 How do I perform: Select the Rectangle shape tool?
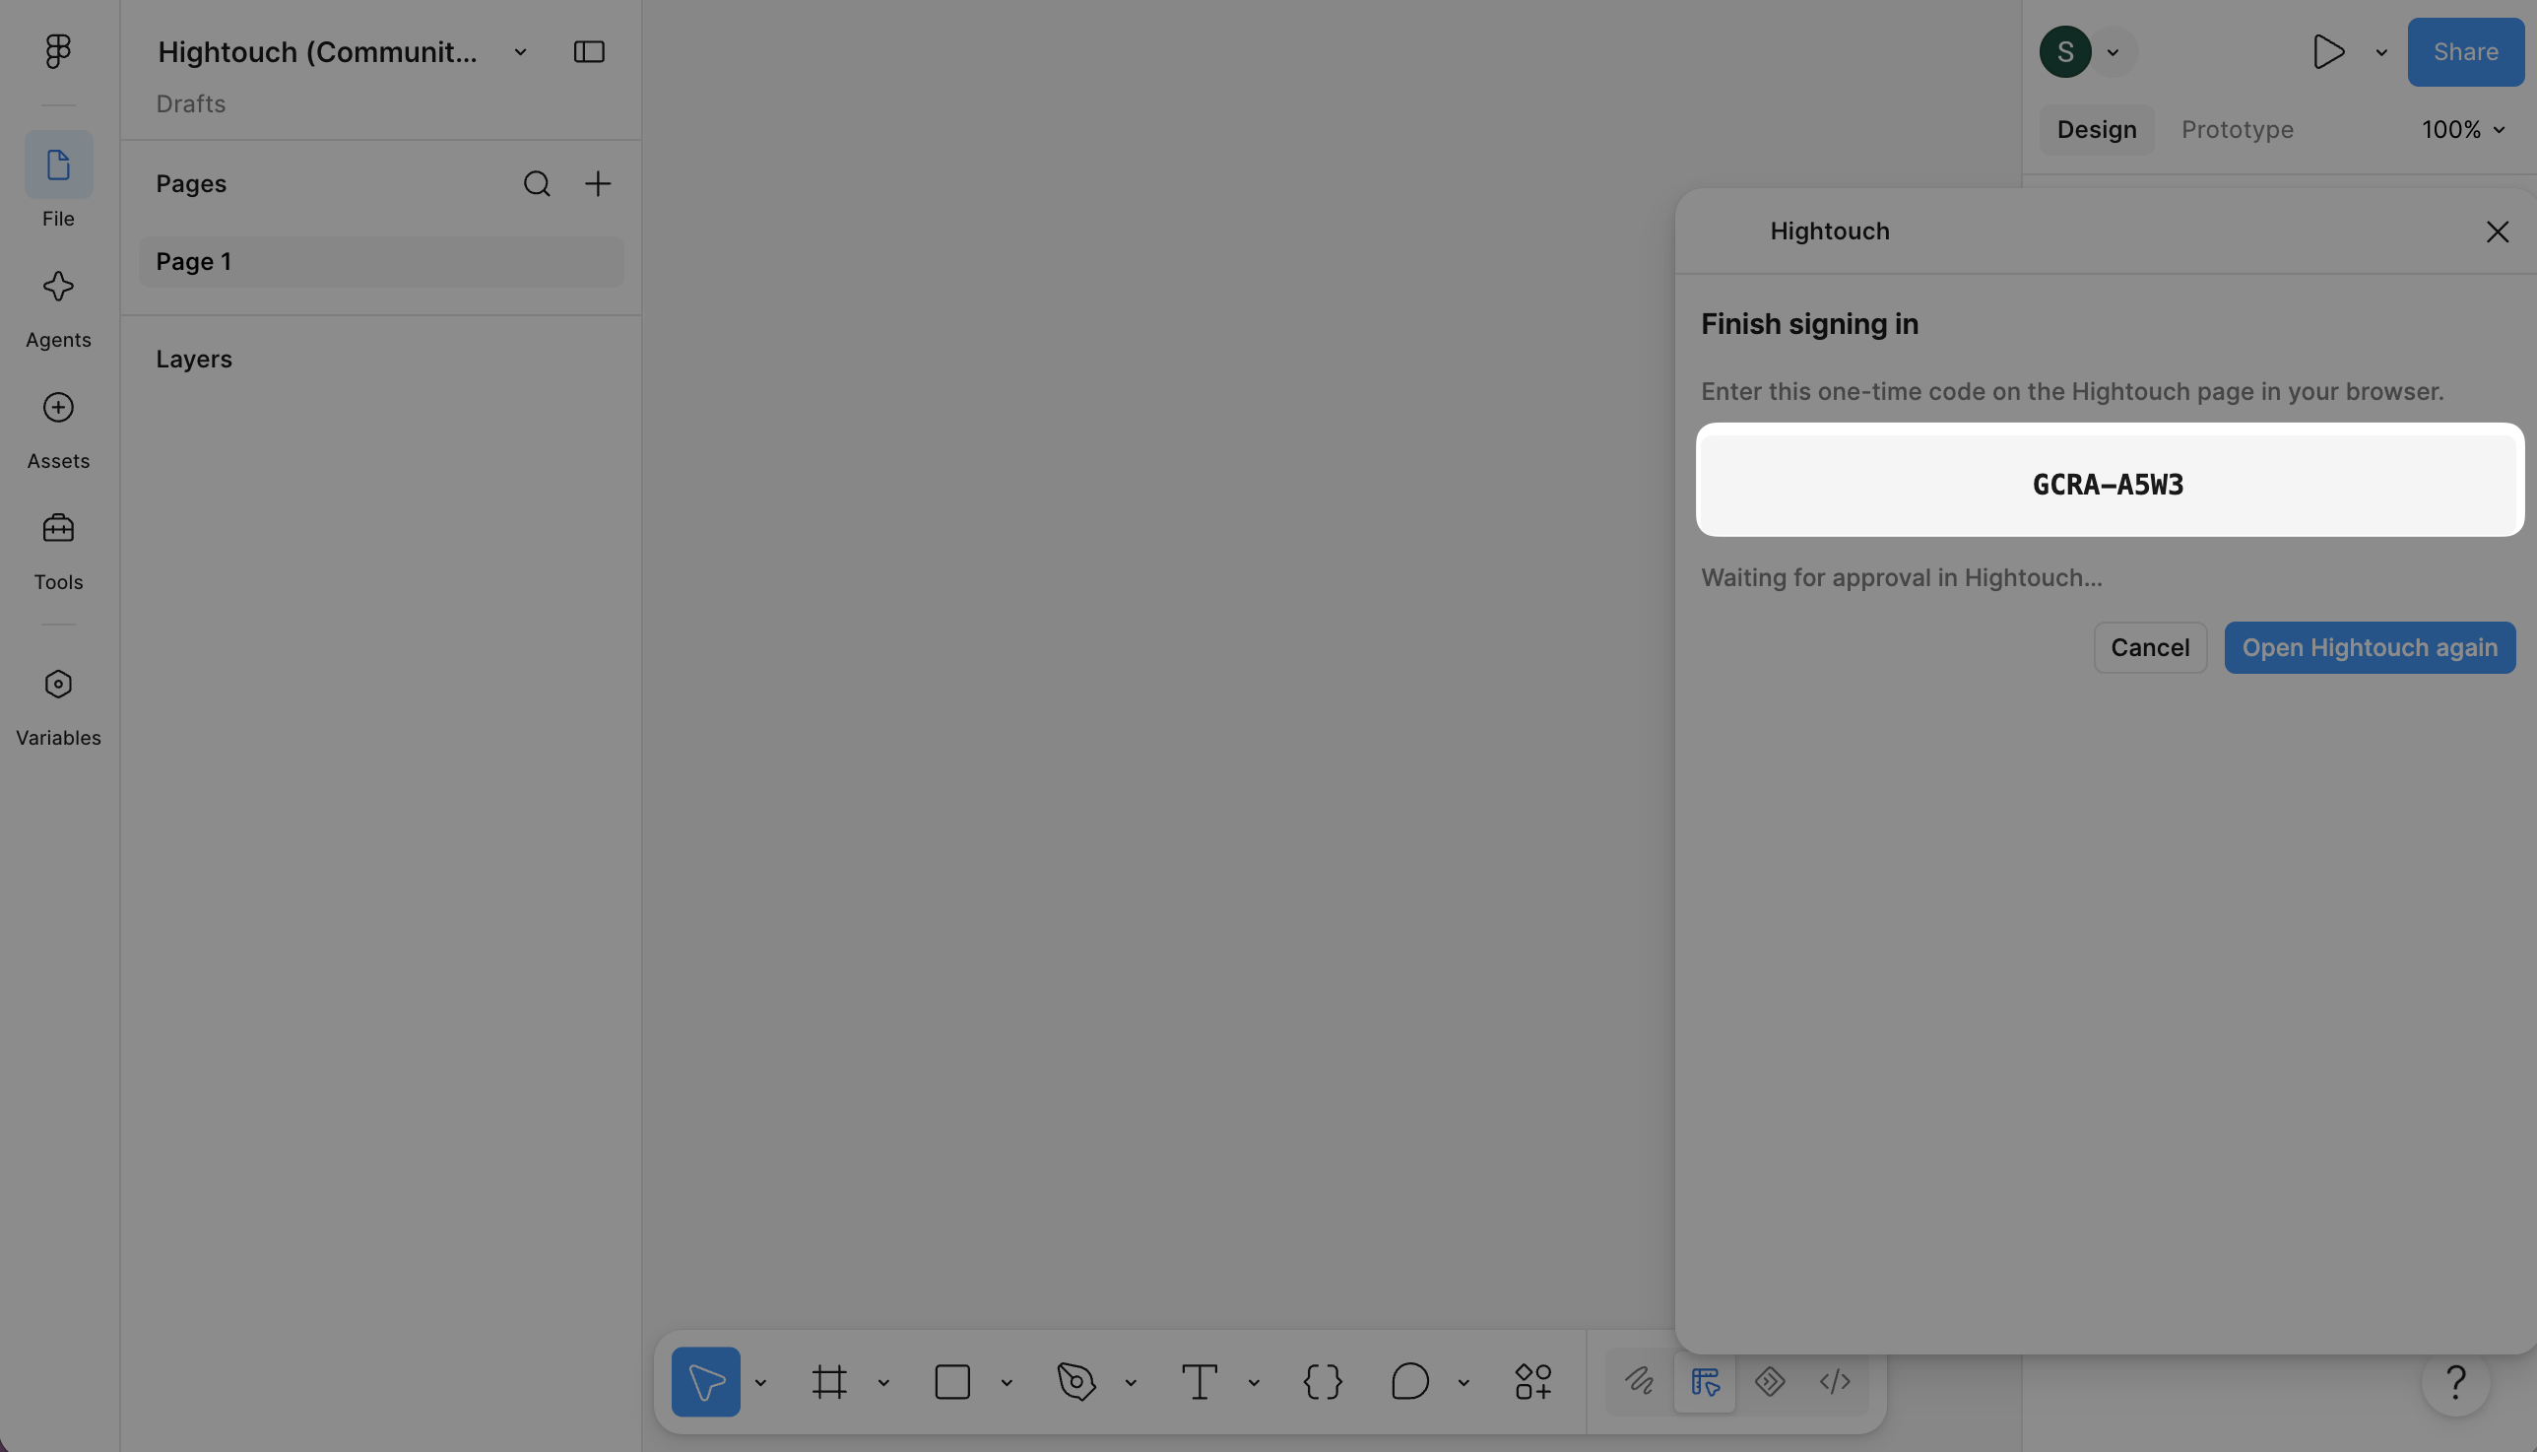953,1382
